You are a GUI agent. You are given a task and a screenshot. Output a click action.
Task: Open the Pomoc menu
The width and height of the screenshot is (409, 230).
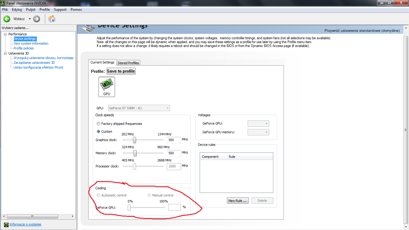(76, 10)
